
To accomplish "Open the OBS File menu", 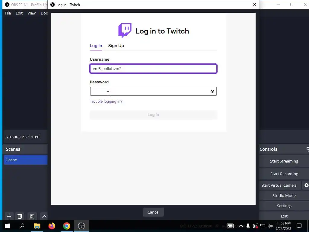I will point(8,13).
